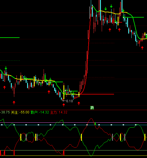Viewport: 147px width, 158px height.
Task: Click the green "跌" badge icon
Action: pyautogui.click(x=92, y=108)
